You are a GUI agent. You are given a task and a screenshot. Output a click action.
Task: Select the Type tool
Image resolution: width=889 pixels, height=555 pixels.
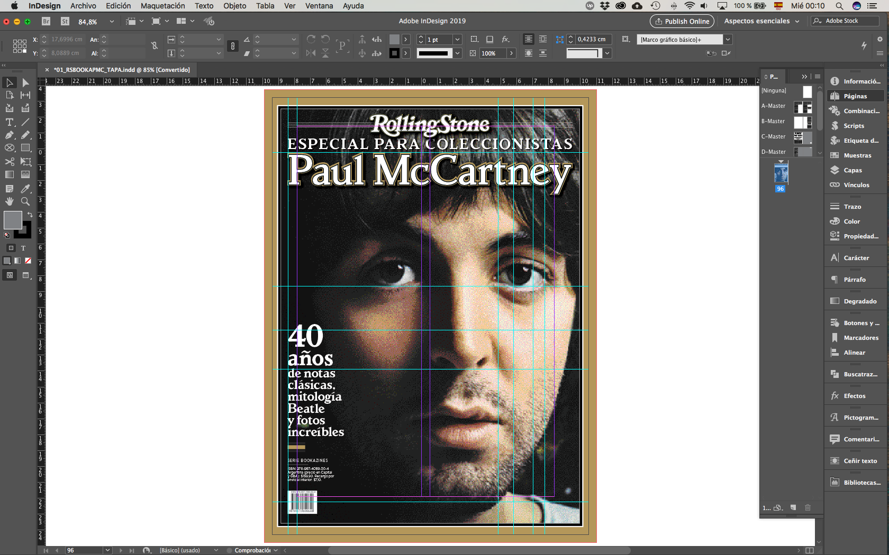coord(10,122)
